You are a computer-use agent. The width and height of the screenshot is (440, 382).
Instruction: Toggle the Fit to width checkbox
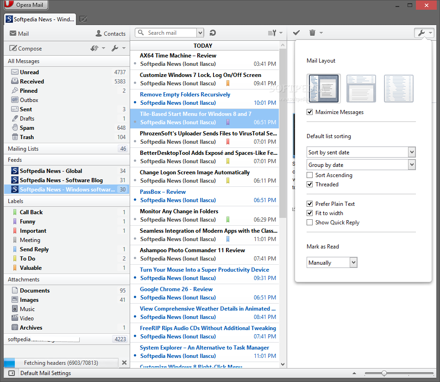point(309,213)
